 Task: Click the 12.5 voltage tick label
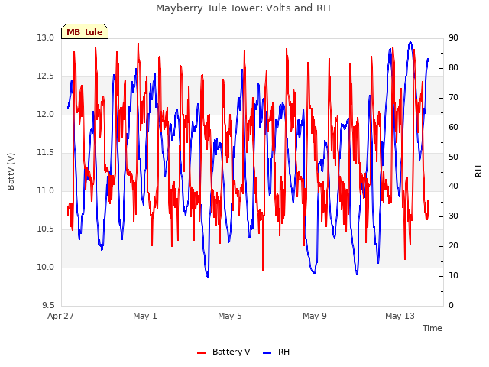coord(46,76)
